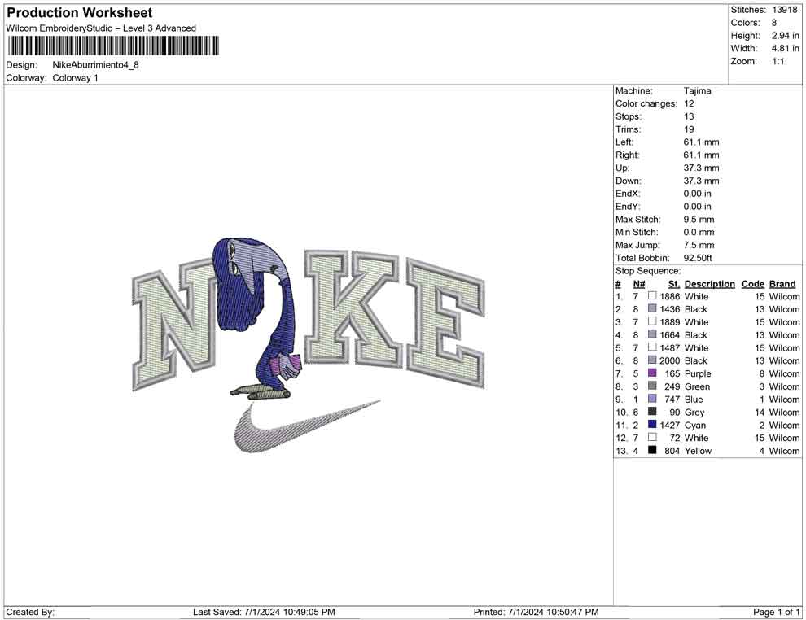This screenshot has height=620, width=806.
Task: Click the Stop Sequence label
Action: coord(648,271)
